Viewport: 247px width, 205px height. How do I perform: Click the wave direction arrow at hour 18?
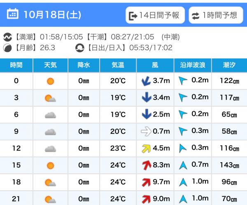click(x=183, y=182)
